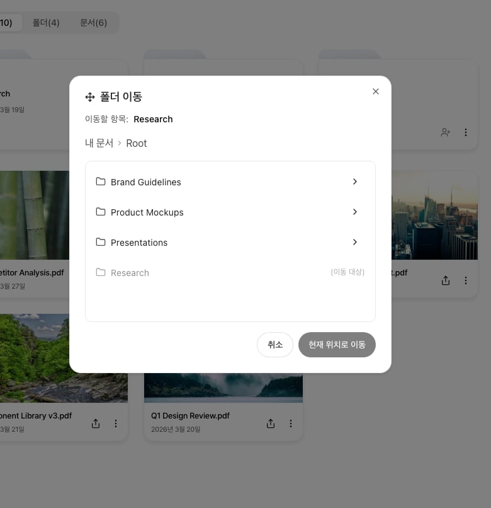The height and width of the screenshot is (508, 491).
Task: Open the city skyline document thumbnail
Action: pyautogui.click(x=435, y=215)
